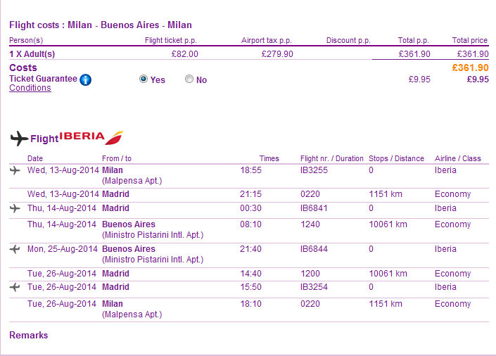This screenshot has height=356, width=496.
Task: Choose No for Ticket Guarantee
Action: click(x=189, y=80)
